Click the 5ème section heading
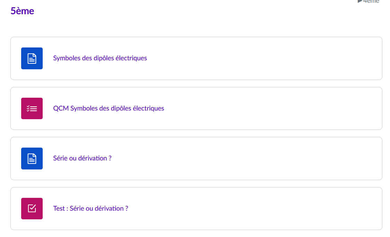Viewport: 390px width, 237px height. (23, 11)
